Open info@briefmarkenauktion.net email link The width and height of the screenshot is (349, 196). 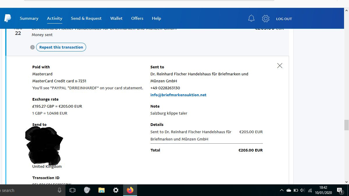[x=178, y=95]
